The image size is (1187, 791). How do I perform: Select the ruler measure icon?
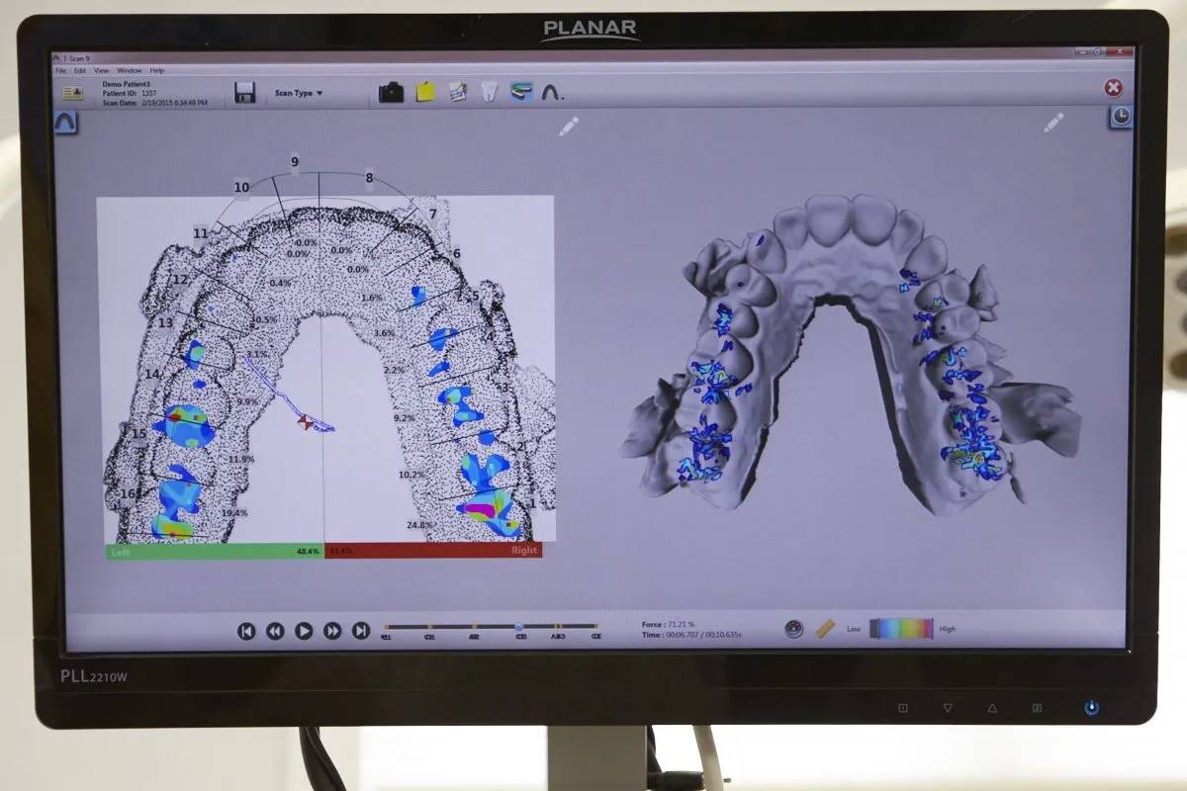pos(826,629)
